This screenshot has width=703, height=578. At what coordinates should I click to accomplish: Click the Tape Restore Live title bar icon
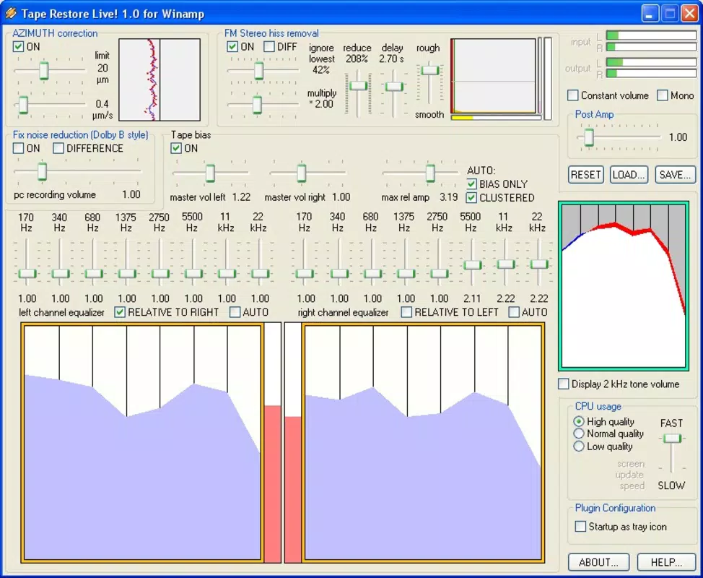tap(11, 13)
